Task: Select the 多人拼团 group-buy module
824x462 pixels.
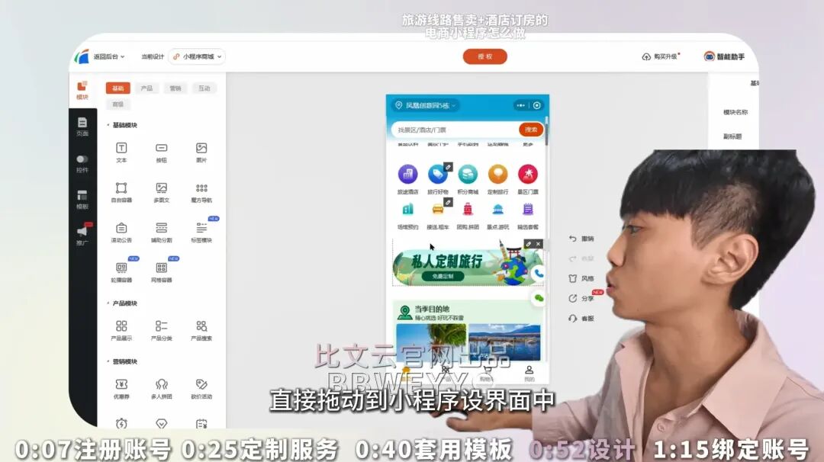Action: [161, 389]
